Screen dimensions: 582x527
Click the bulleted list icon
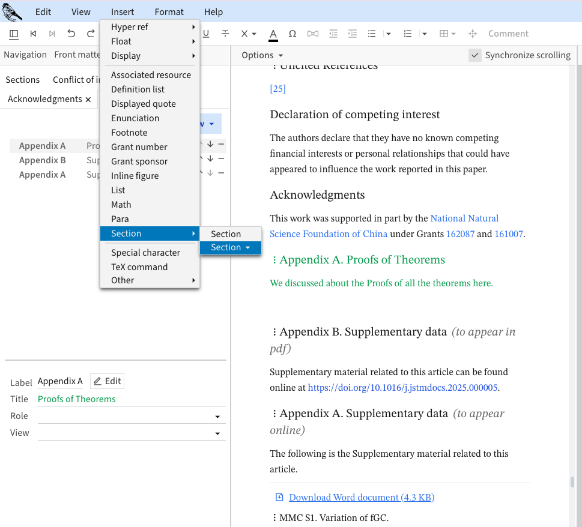click(372, 34)
